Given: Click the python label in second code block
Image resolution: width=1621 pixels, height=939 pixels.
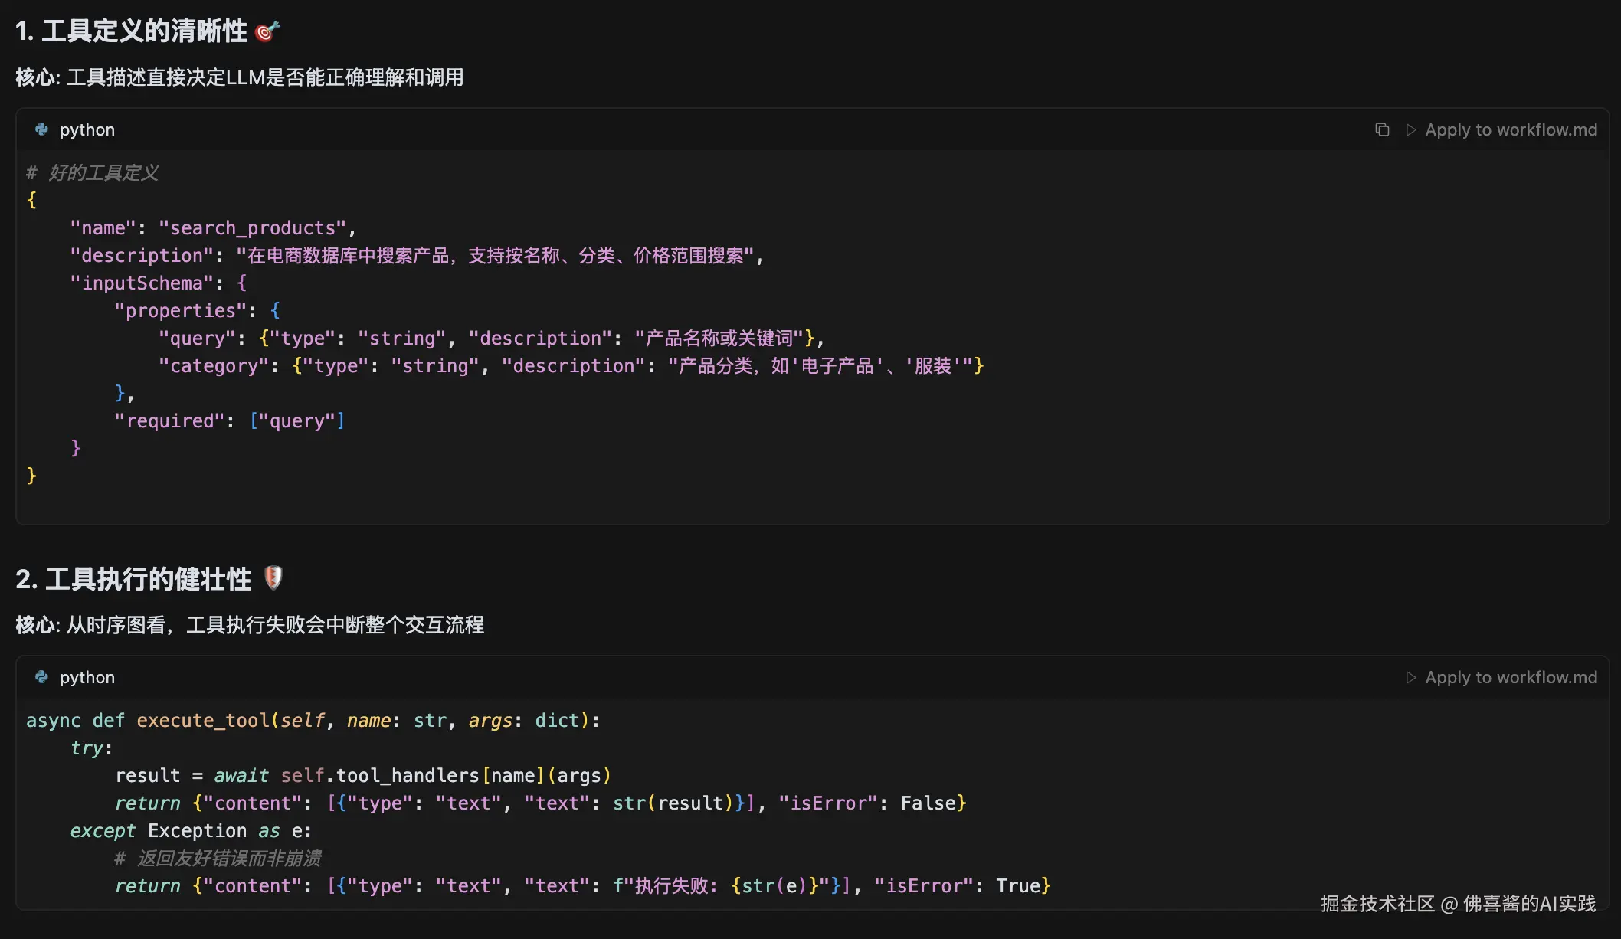Looking at the screenshot, I should [87, 677].
